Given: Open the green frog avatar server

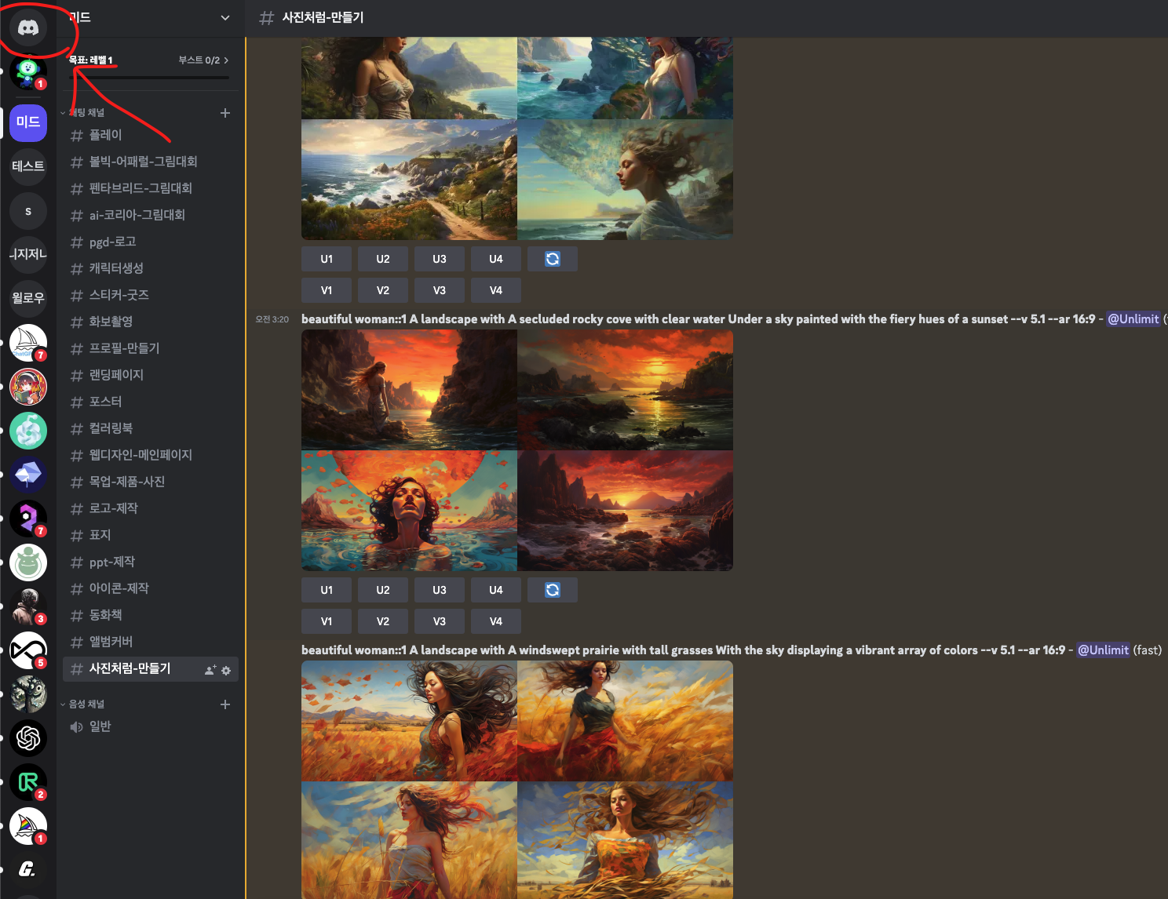Looking at the screenshot, I should [28, 562].
